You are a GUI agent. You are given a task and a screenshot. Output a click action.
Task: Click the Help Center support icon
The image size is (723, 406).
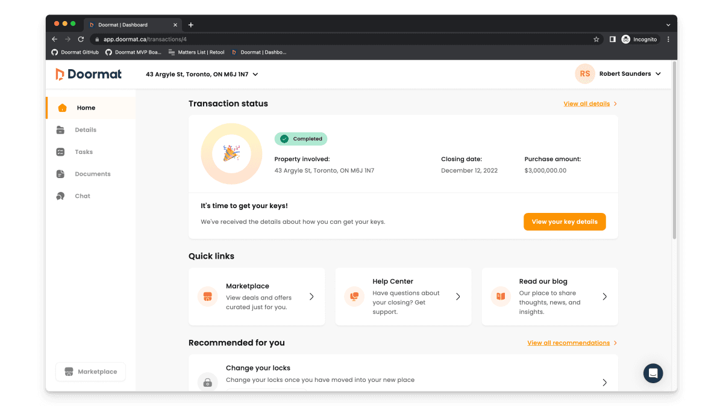pos(354,297)
